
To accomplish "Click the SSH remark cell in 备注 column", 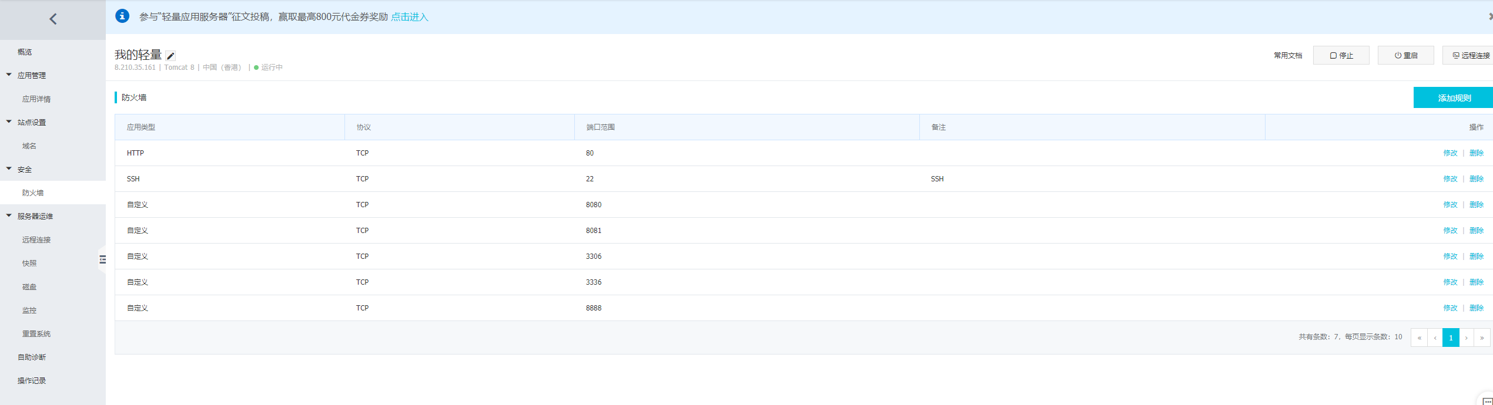I will click(937, 178).
